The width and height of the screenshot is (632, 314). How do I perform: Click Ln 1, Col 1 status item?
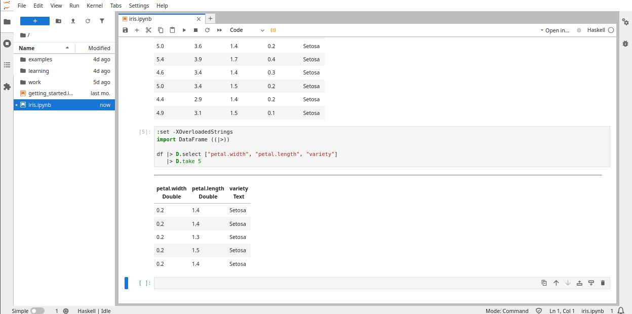click(562, 311)
